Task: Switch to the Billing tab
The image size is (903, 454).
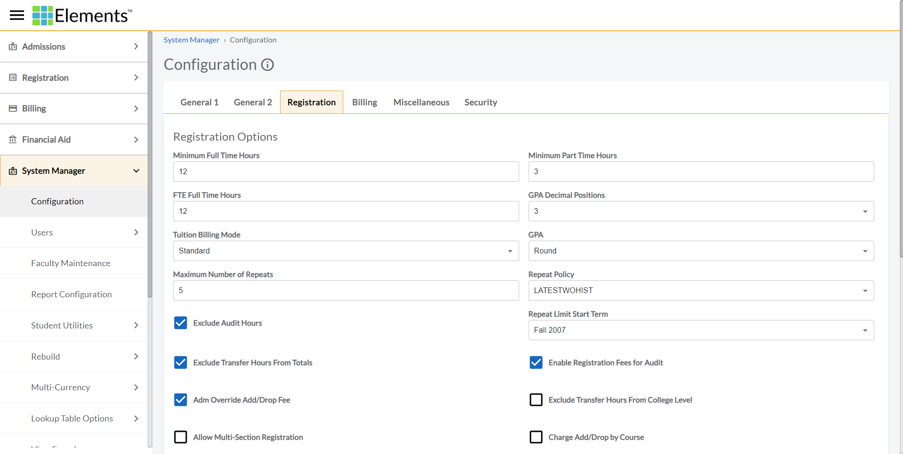Action: pos(365,102)
